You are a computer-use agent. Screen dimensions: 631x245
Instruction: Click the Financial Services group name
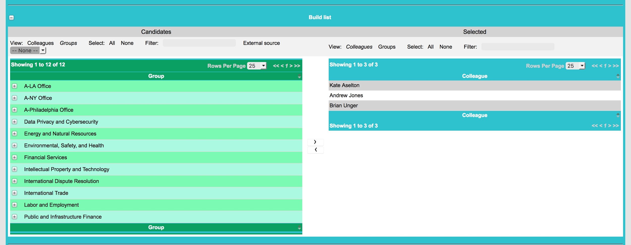(46, 157)
